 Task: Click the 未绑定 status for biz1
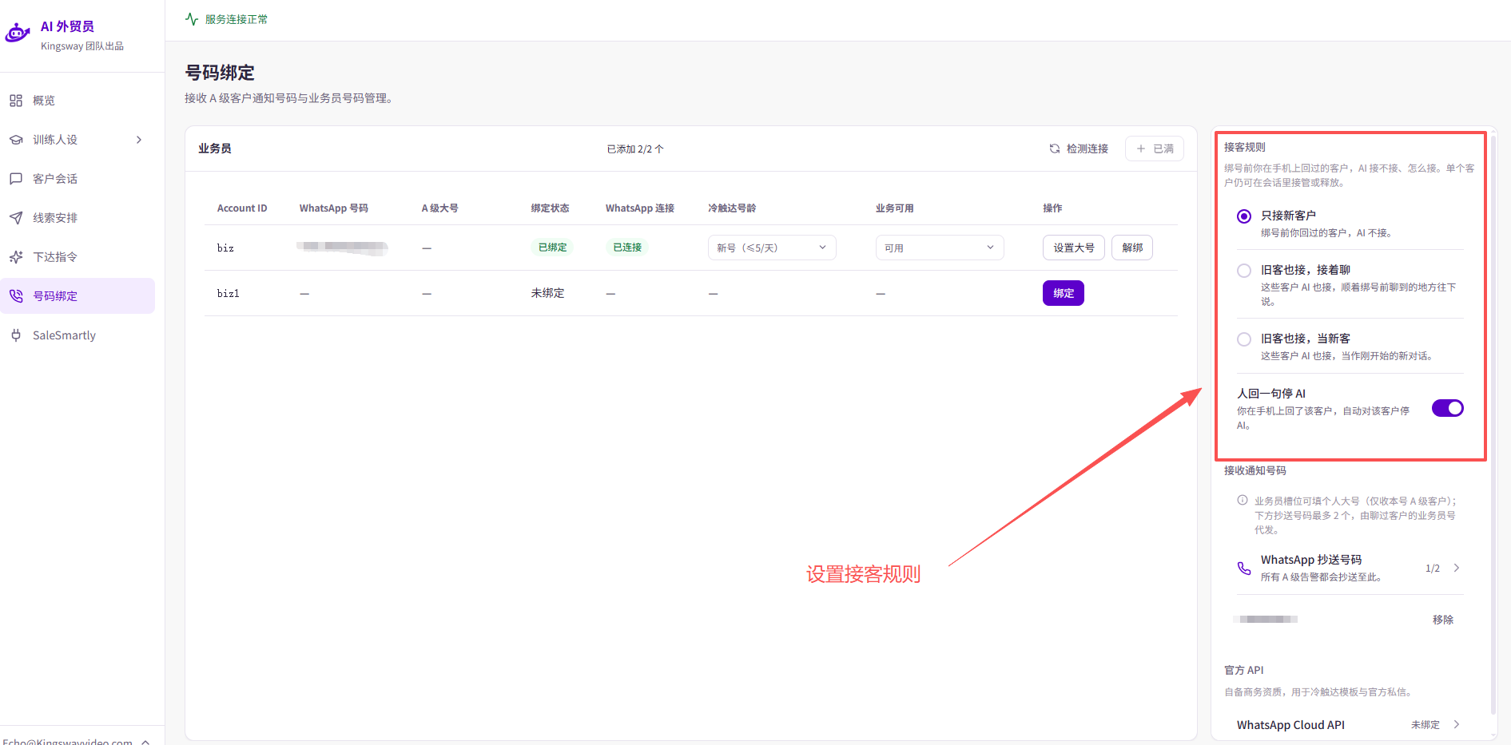click(548, 293)
